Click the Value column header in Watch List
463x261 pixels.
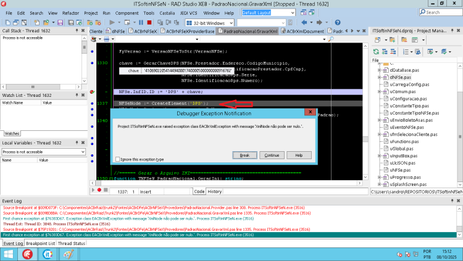coord(48,103)
